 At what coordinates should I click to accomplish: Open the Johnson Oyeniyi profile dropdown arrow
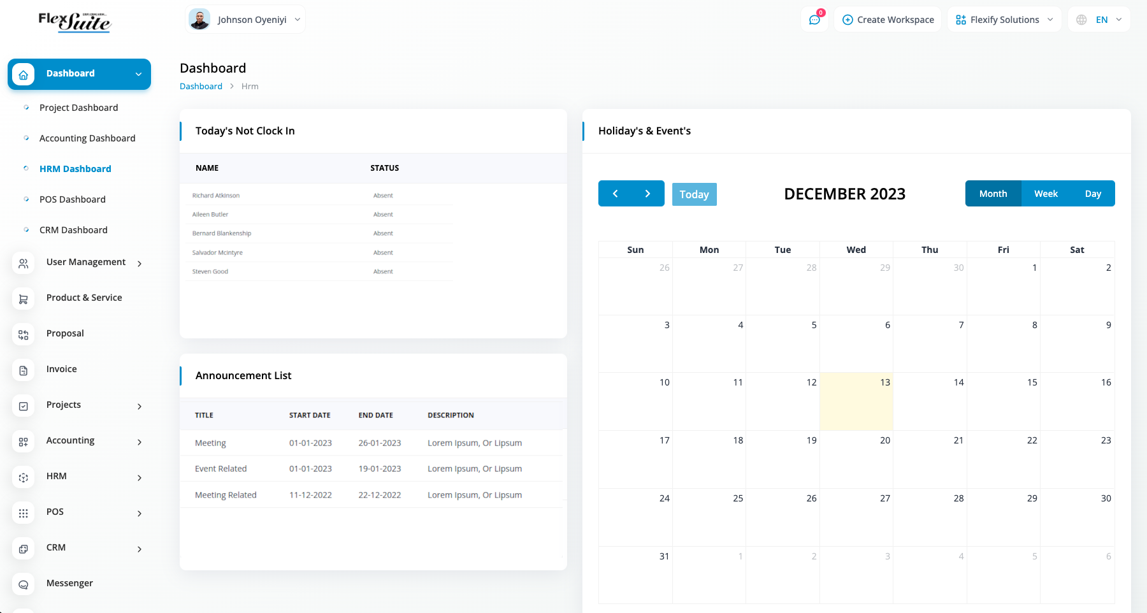[297, 20]
